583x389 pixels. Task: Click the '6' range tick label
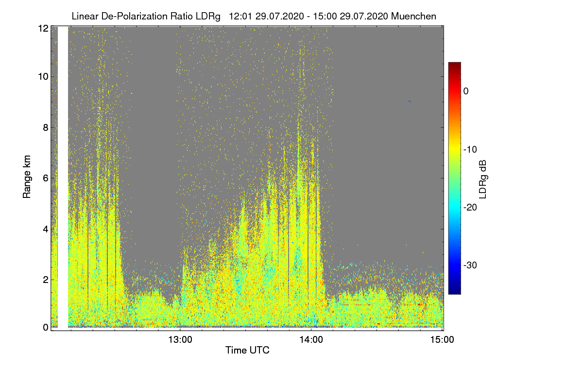tap(45, 178)
